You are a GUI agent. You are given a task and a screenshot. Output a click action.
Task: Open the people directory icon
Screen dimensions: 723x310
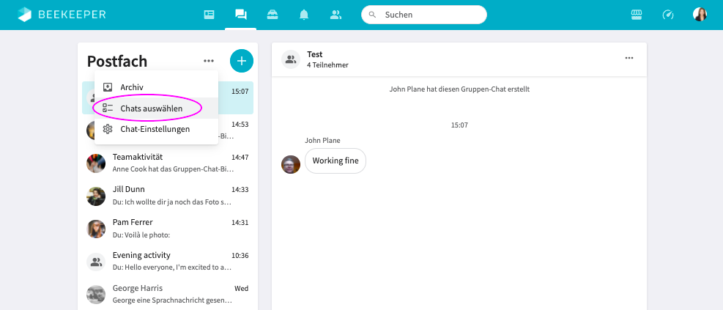335,15
